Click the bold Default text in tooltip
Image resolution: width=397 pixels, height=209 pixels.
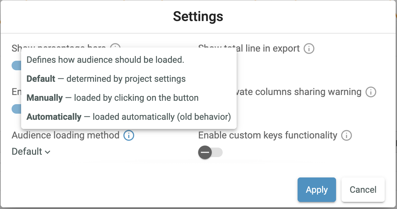41,79
